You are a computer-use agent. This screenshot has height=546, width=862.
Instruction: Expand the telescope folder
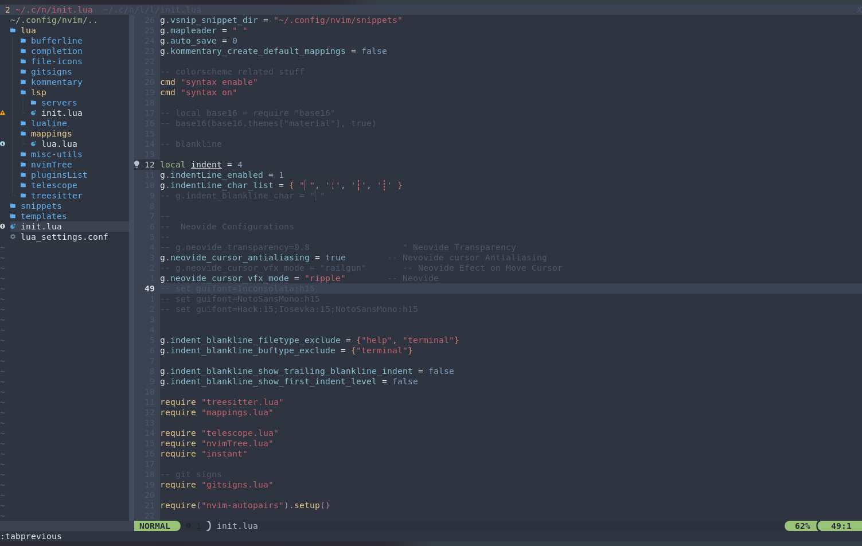click(x=54, y=185)
